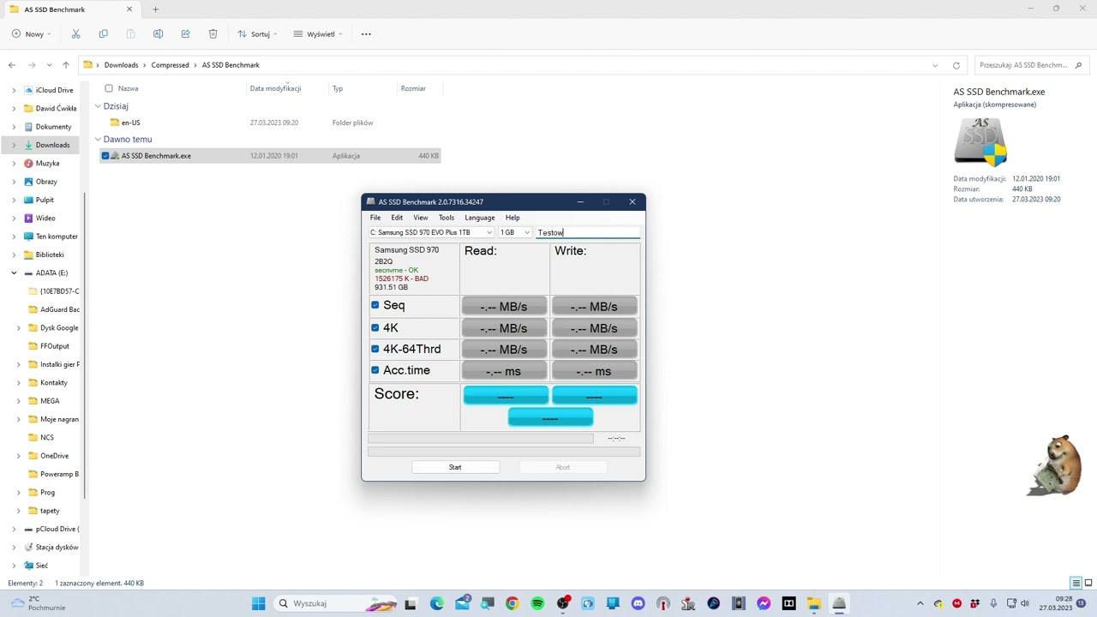
Task: Open the Nowy dropdown in Explorer
Action: point(32,33)
